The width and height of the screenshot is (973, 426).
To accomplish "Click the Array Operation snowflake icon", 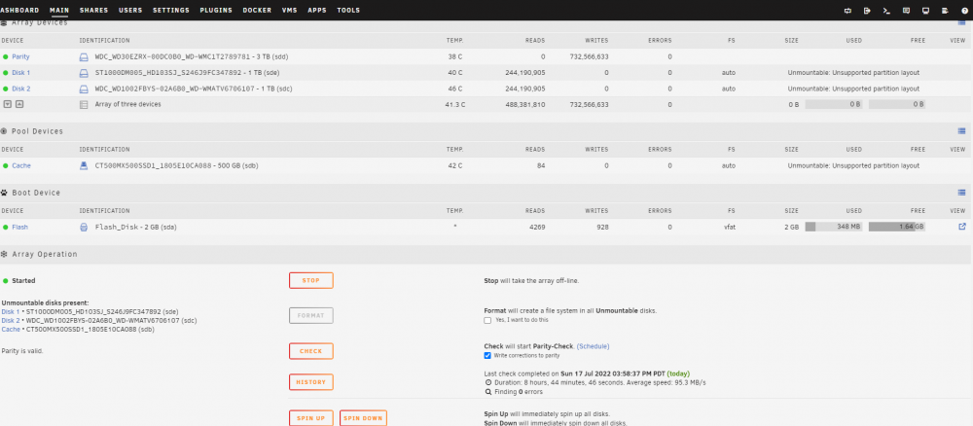I will (x=4, y=254).
